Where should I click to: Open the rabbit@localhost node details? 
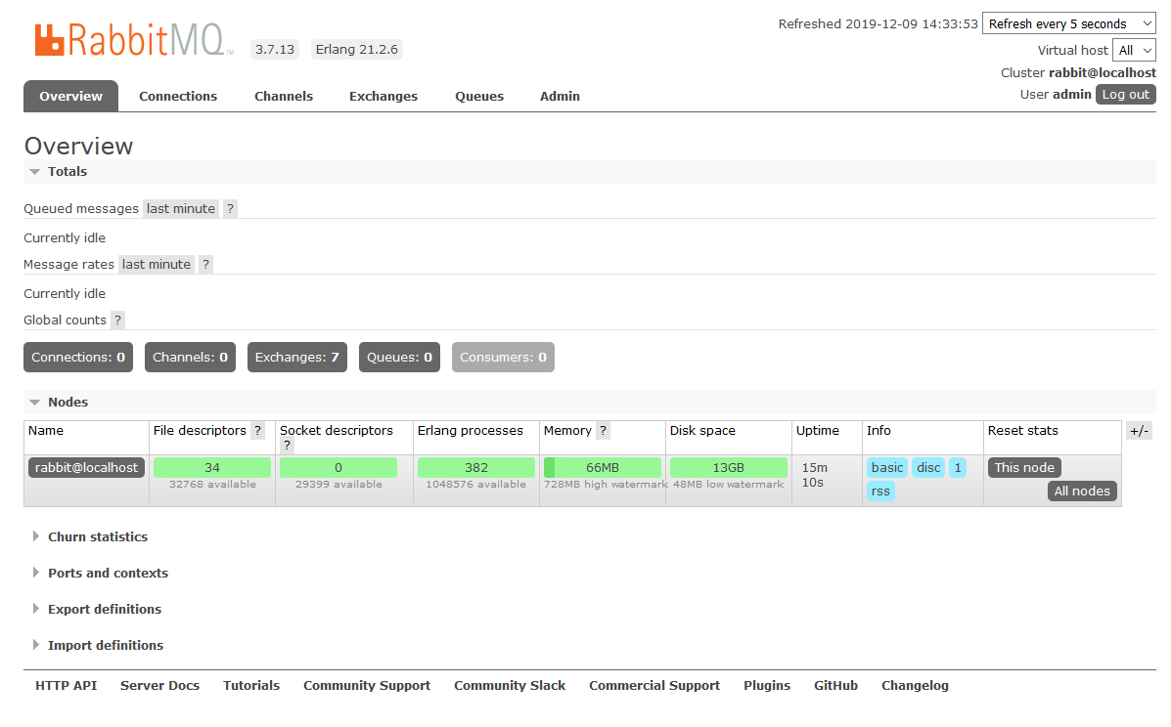[x=87, y=467]
